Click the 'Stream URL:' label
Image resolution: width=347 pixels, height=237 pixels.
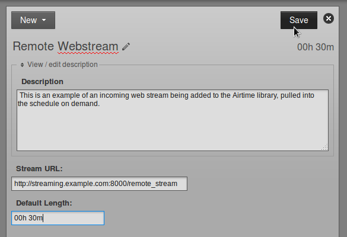click(x=39, y=169)
